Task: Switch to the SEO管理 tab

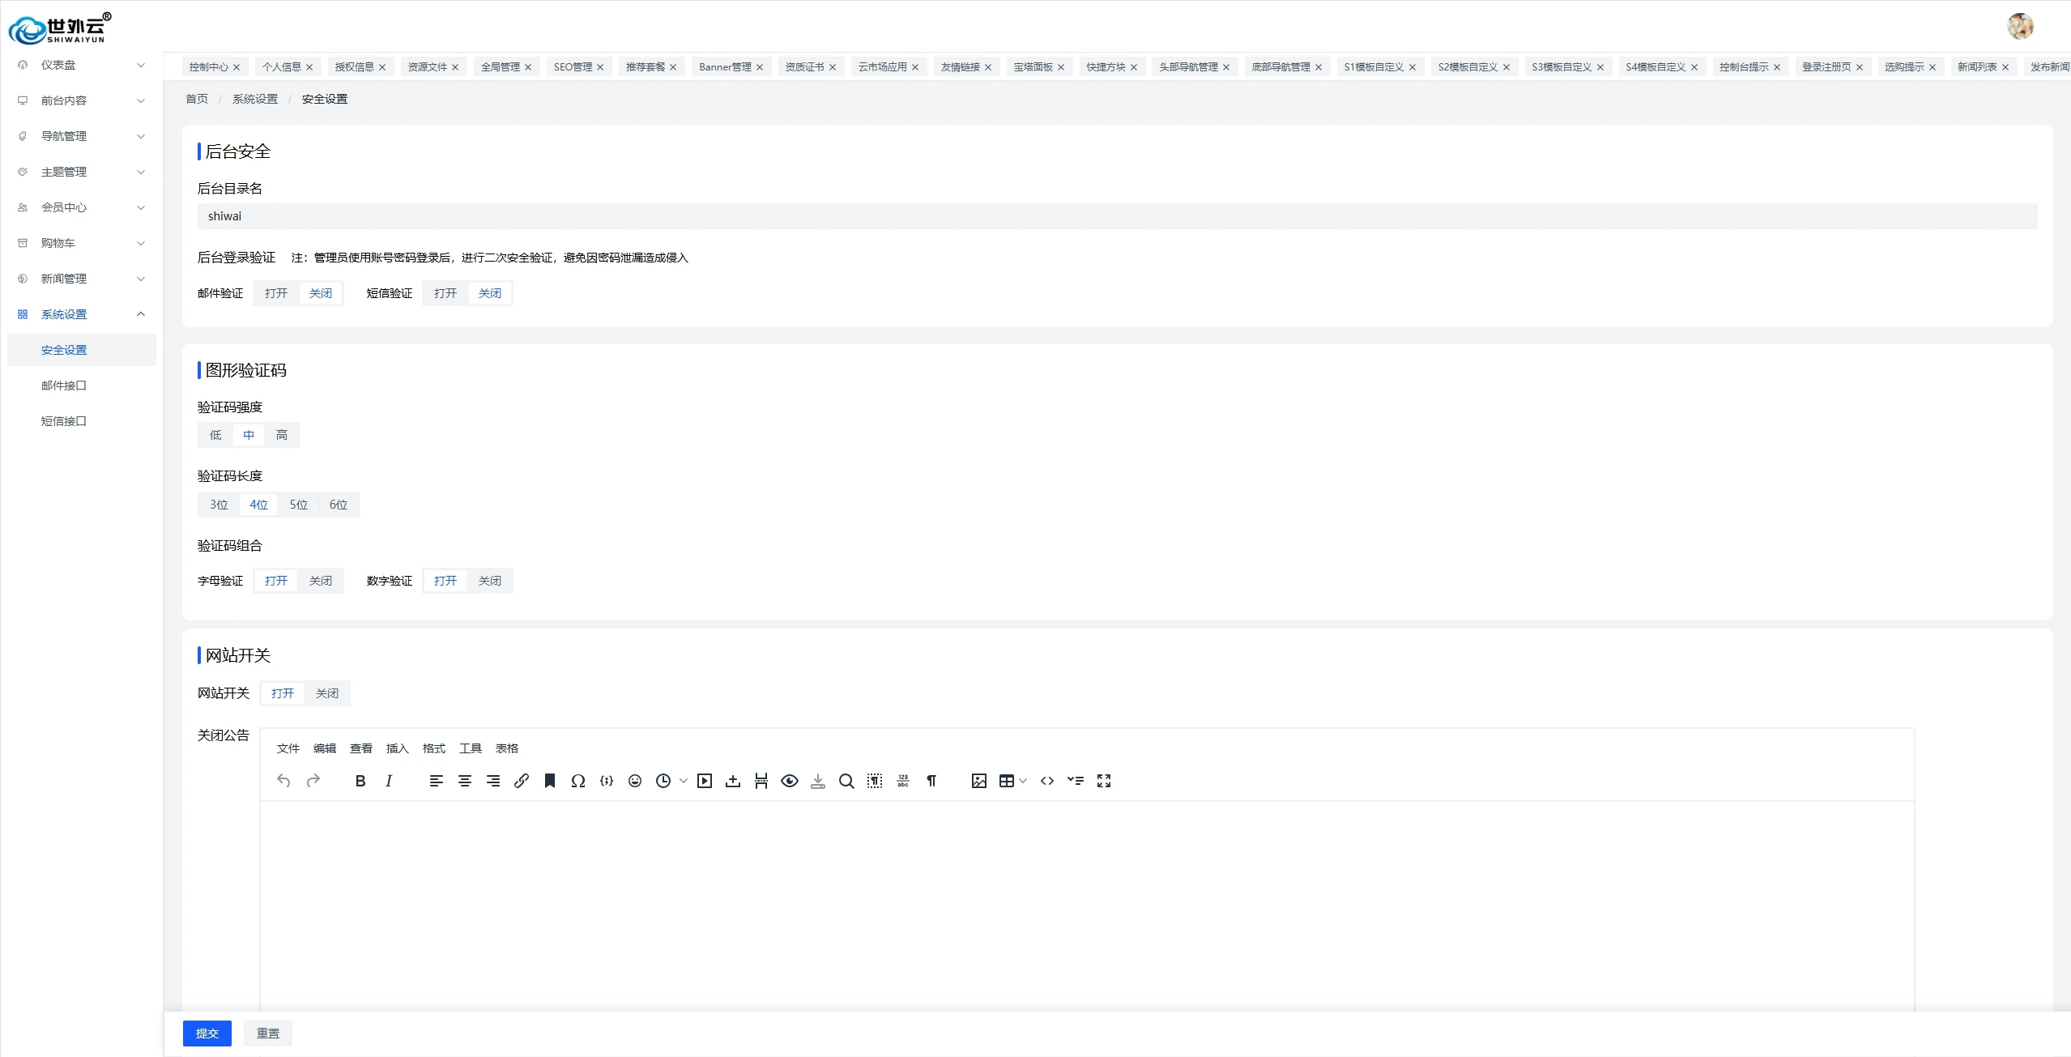Action: click(x=573, y=67)
